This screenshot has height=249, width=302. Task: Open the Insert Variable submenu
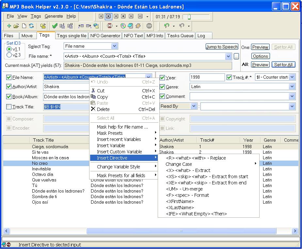(124, 146)
